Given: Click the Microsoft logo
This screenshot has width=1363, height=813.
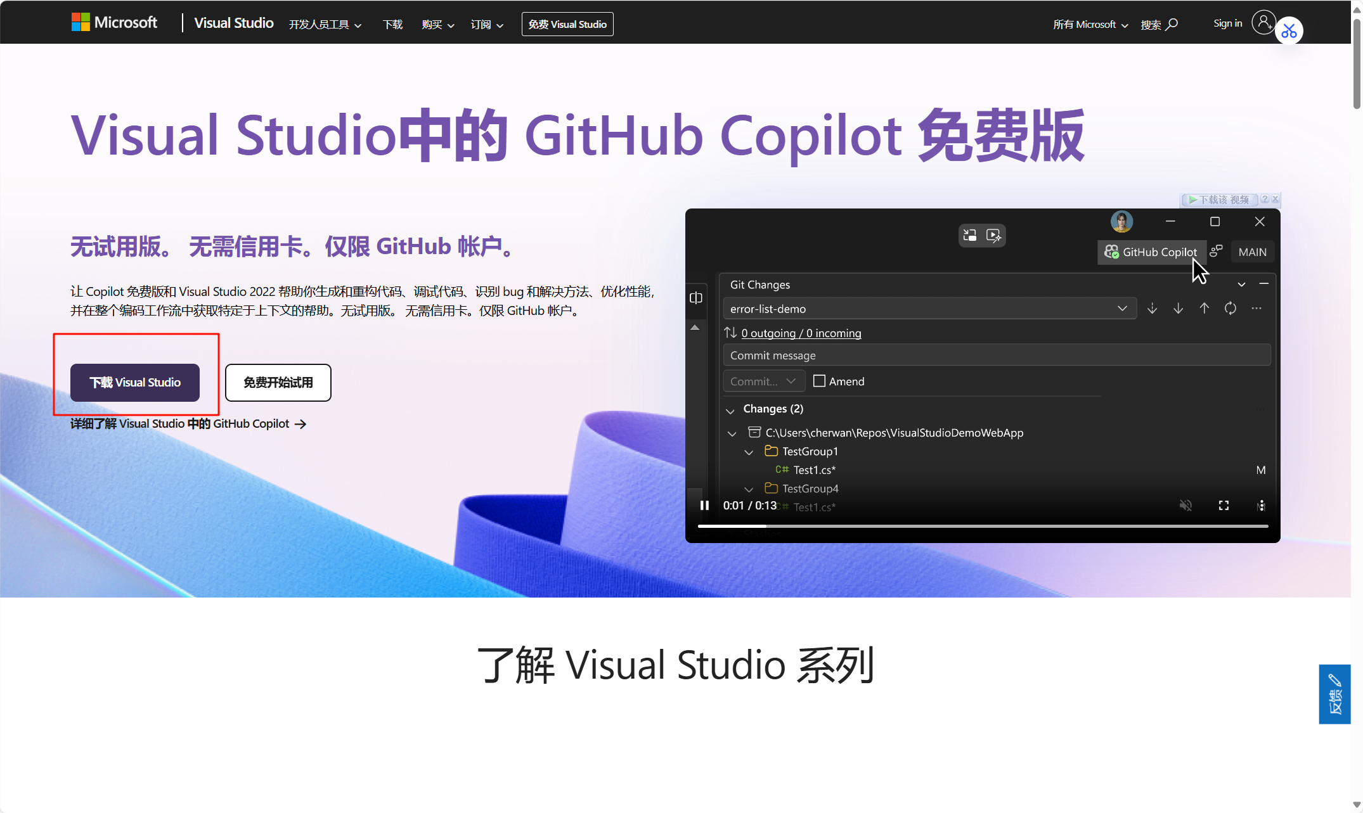Looking at the screenshot, I should (114, 23).
